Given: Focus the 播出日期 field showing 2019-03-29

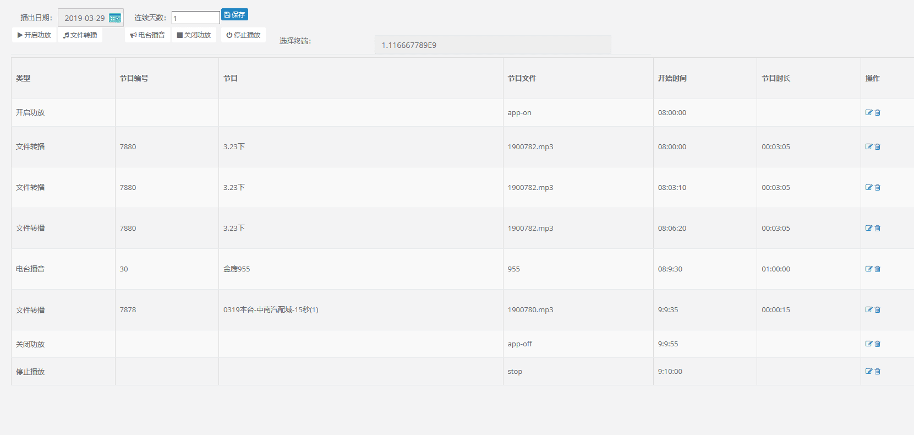Looking at the screenshot, I should click(x=91, y=18).
